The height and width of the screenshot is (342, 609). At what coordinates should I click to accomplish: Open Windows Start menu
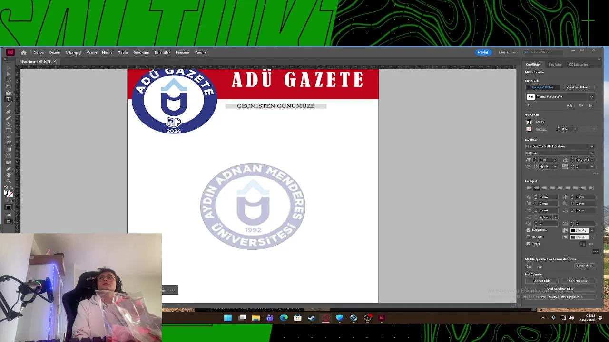click(228, 318)
